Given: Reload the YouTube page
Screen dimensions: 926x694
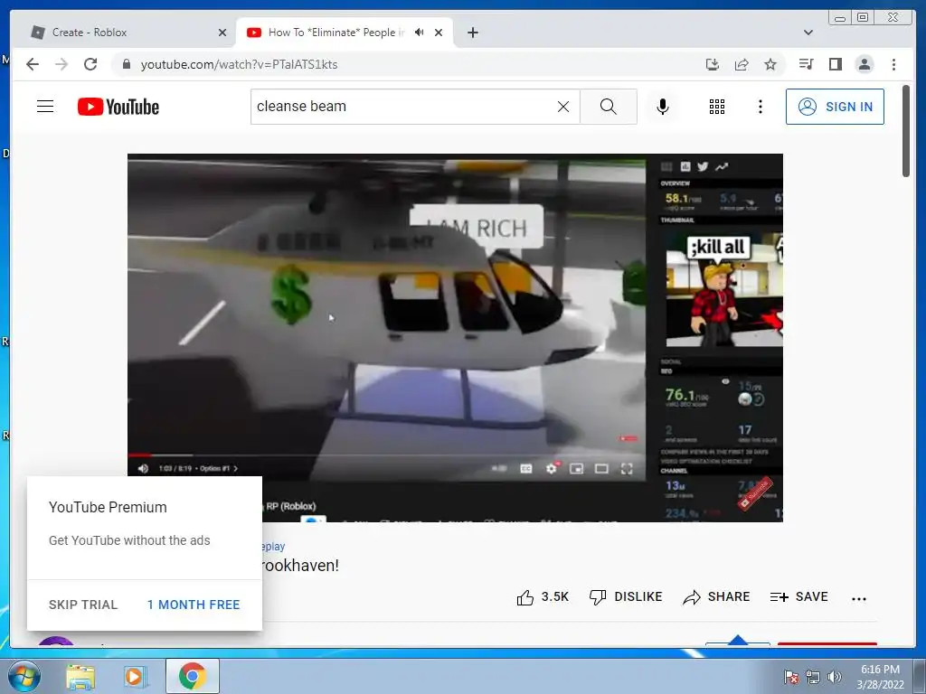Looking at the screenshot, I should click(x=90, y=64).
